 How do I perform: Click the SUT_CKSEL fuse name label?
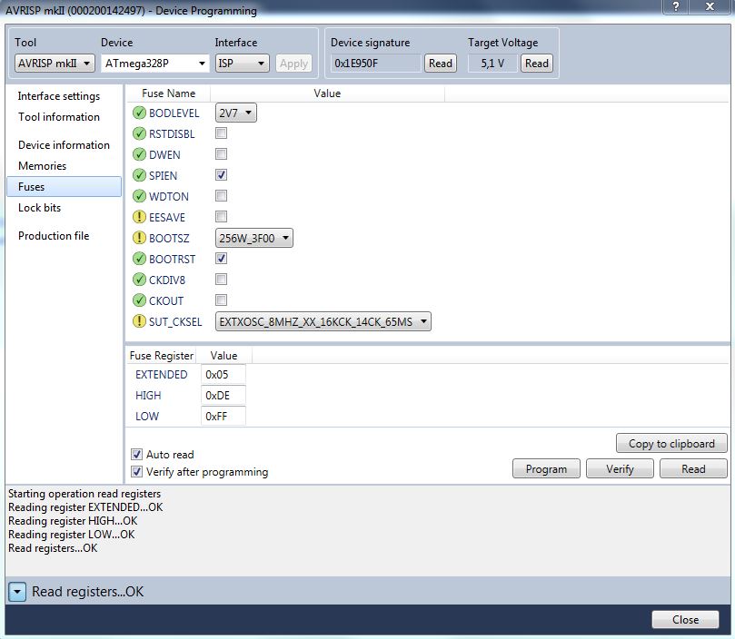tap(175, 322)
